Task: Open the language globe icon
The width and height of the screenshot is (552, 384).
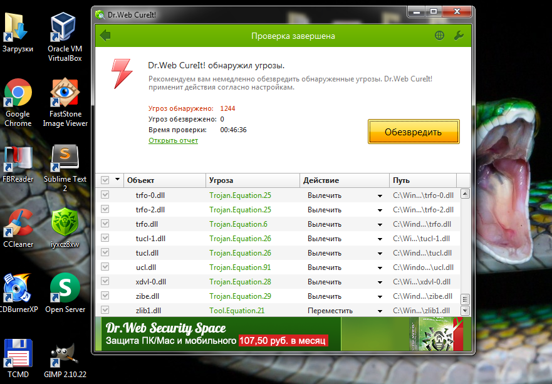Action: pyautogui.click(x=439, y=36)
